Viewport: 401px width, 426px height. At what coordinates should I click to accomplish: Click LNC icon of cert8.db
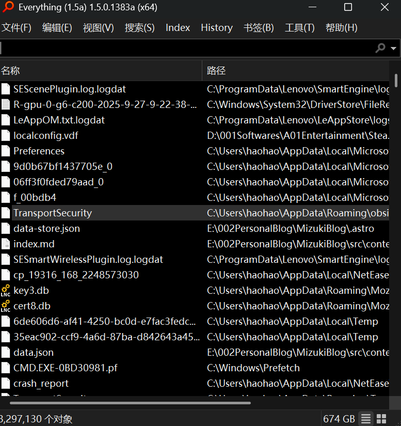(6, 306)
